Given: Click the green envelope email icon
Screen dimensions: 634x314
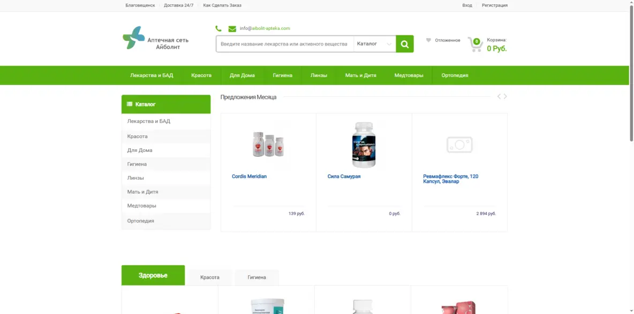Looking at the screenshot, I should click(x=232, y=29).
